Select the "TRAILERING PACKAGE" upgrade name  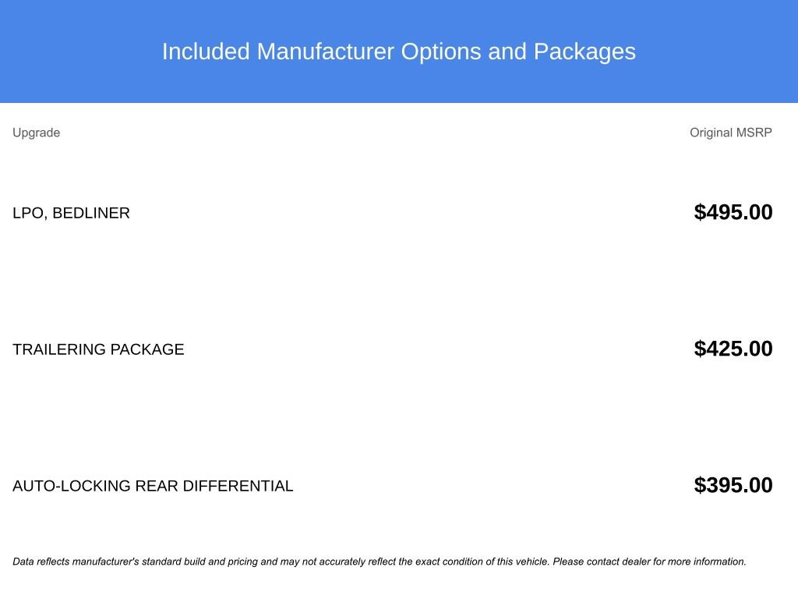98,349
